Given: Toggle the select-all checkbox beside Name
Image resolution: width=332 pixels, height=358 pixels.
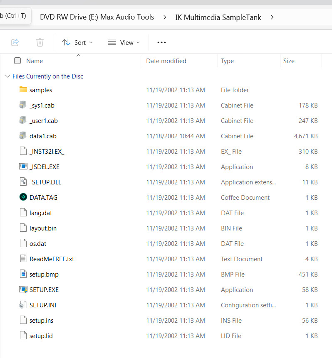Looking at the screenshot, I should [17, 61].
